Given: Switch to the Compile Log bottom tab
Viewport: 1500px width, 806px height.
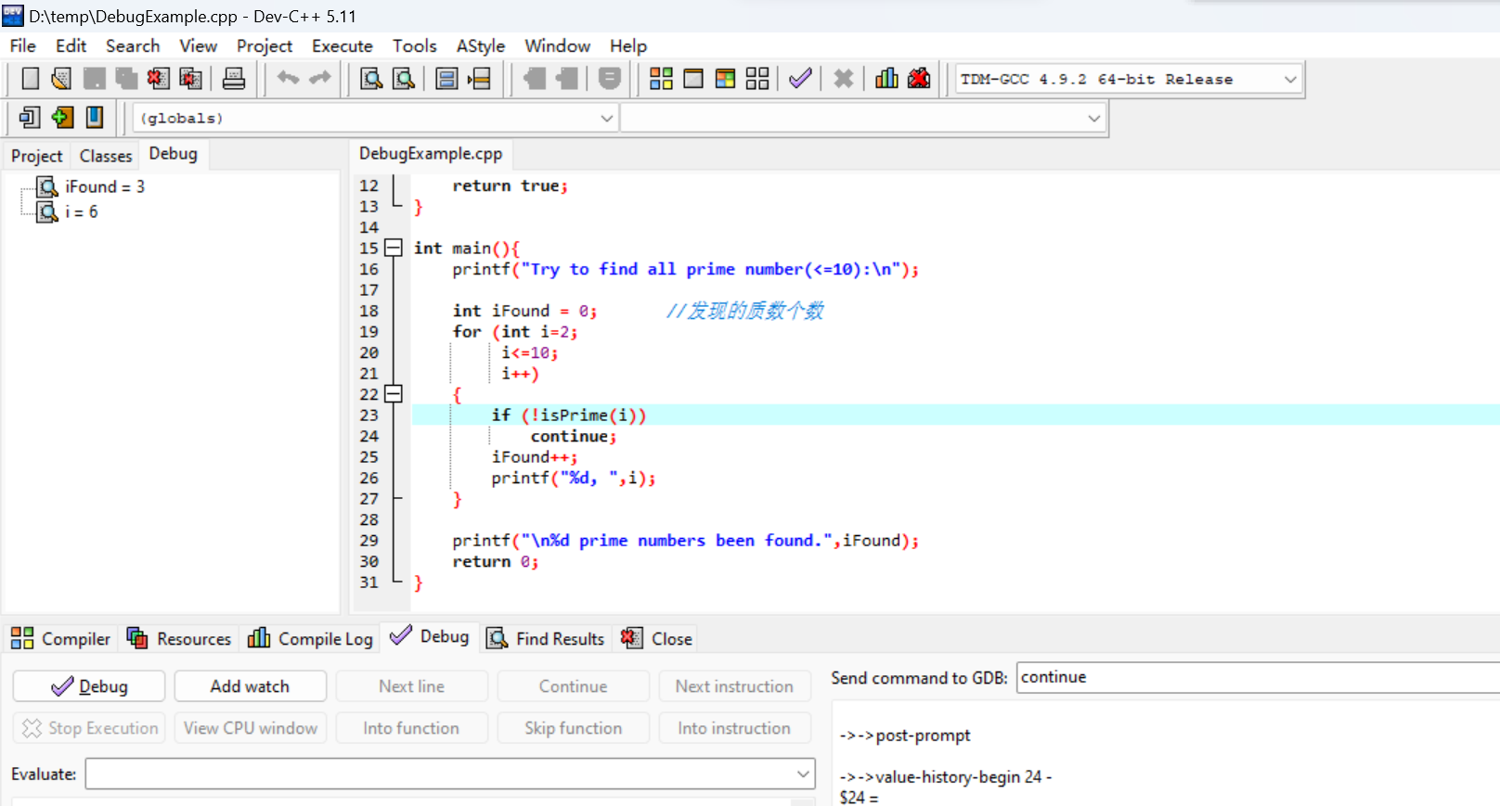Looking at the screenshot, I should click(311, 638).
